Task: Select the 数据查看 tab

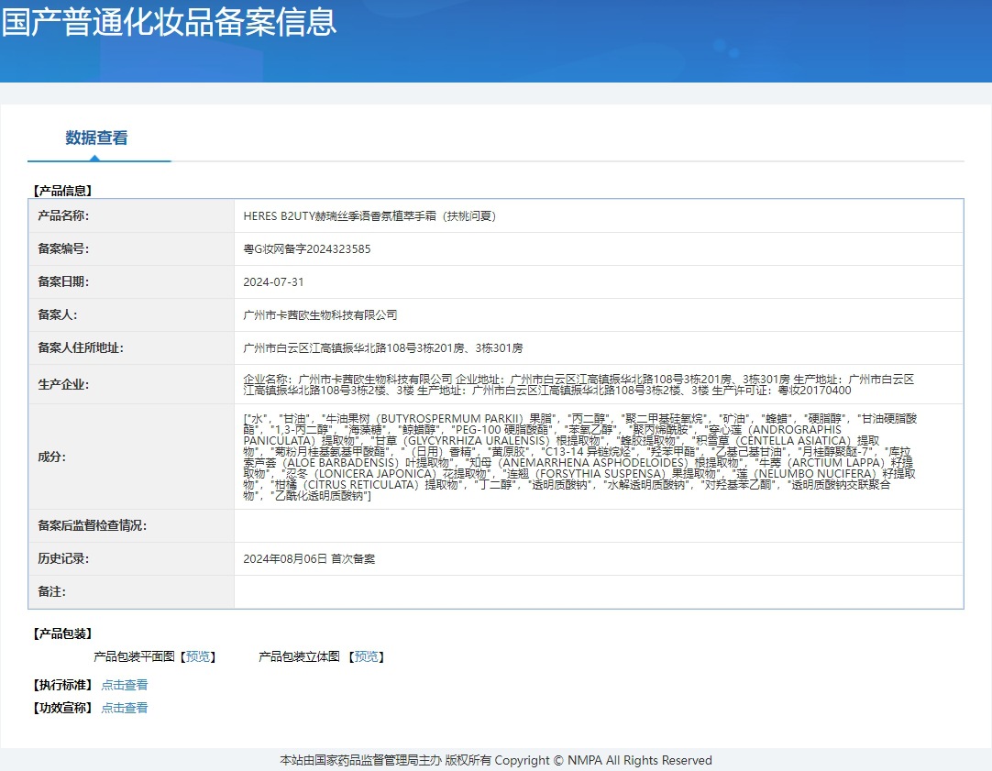Action: [x=96, y=138]
